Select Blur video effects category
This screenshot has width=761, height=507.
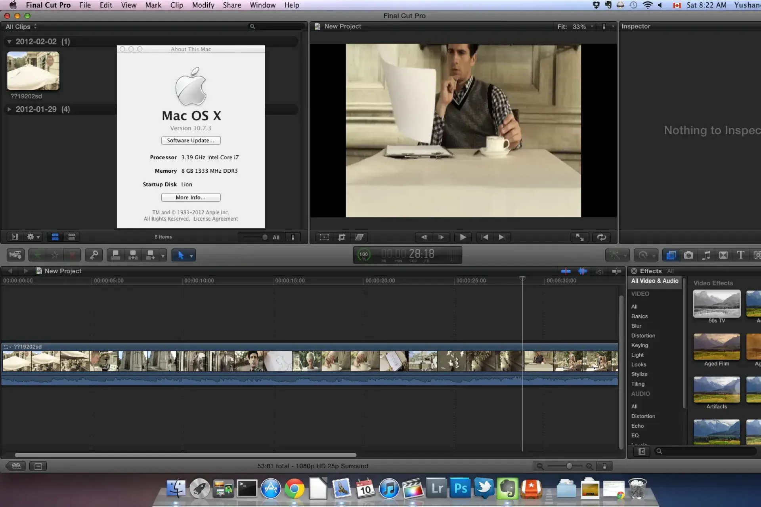pyautogui.click(x=636, y=326)
